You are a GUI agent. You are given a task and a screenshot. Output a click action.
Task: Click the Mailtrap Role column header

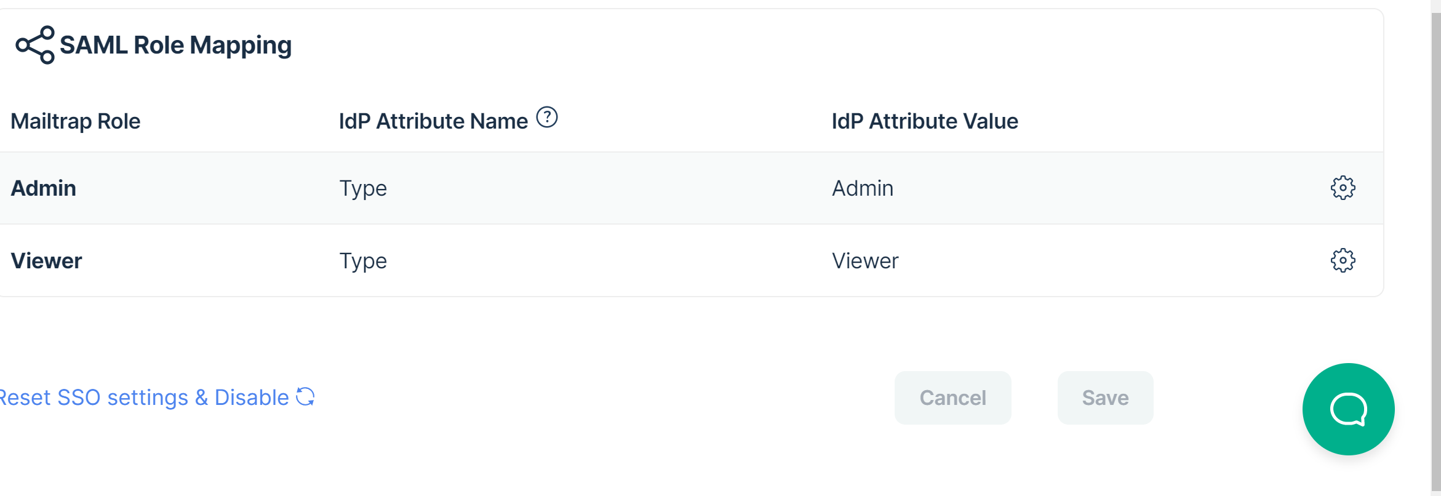(76, 121)
